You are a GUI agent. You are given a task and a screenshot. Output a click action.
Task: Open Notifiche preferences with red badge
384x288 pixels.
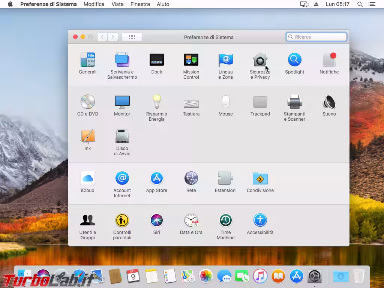pyautogui.click(x=329, y=60)
